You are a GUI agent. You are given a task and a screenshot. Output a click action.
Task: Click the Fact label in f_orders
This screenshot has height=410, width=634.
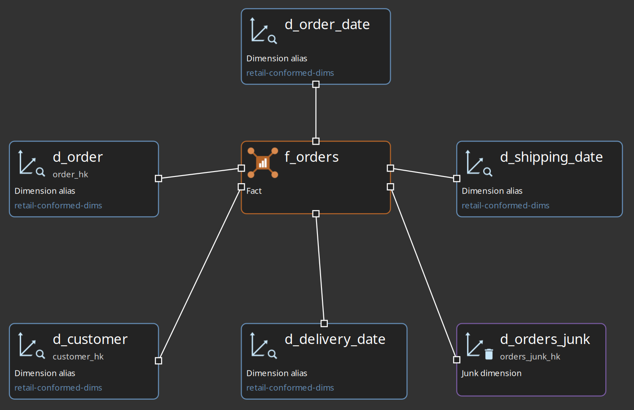(254, 191)
